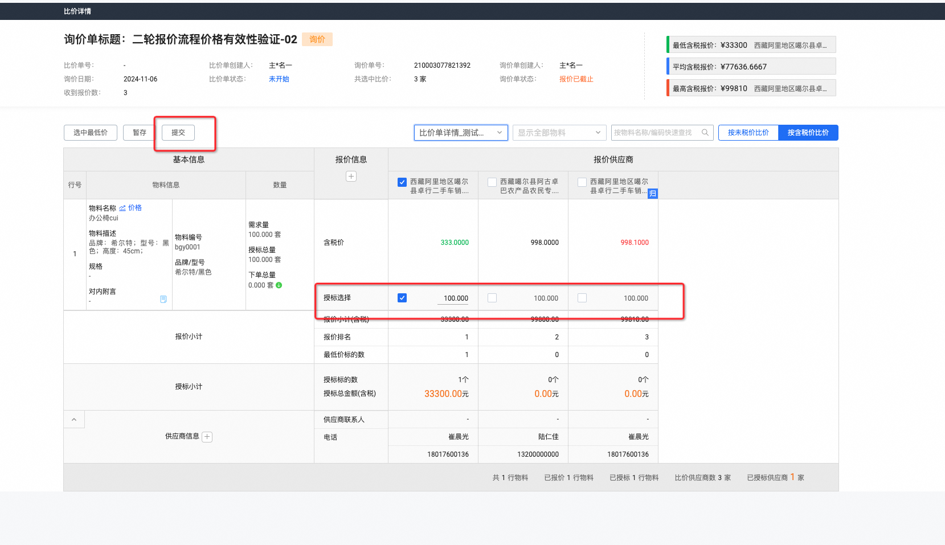Click the 最低含税报价 ¥33300 card
The height and width of the screenshot is (545, 945).
point(751,45)
